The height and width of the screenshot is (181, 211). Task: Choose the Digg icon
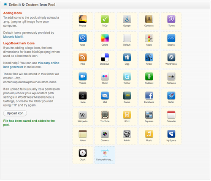click(x=127, y=58)
